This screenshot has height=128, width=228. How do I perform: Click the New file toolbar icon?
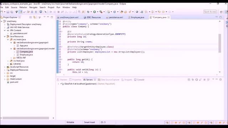pyautogui.click(x=2, y=12)
